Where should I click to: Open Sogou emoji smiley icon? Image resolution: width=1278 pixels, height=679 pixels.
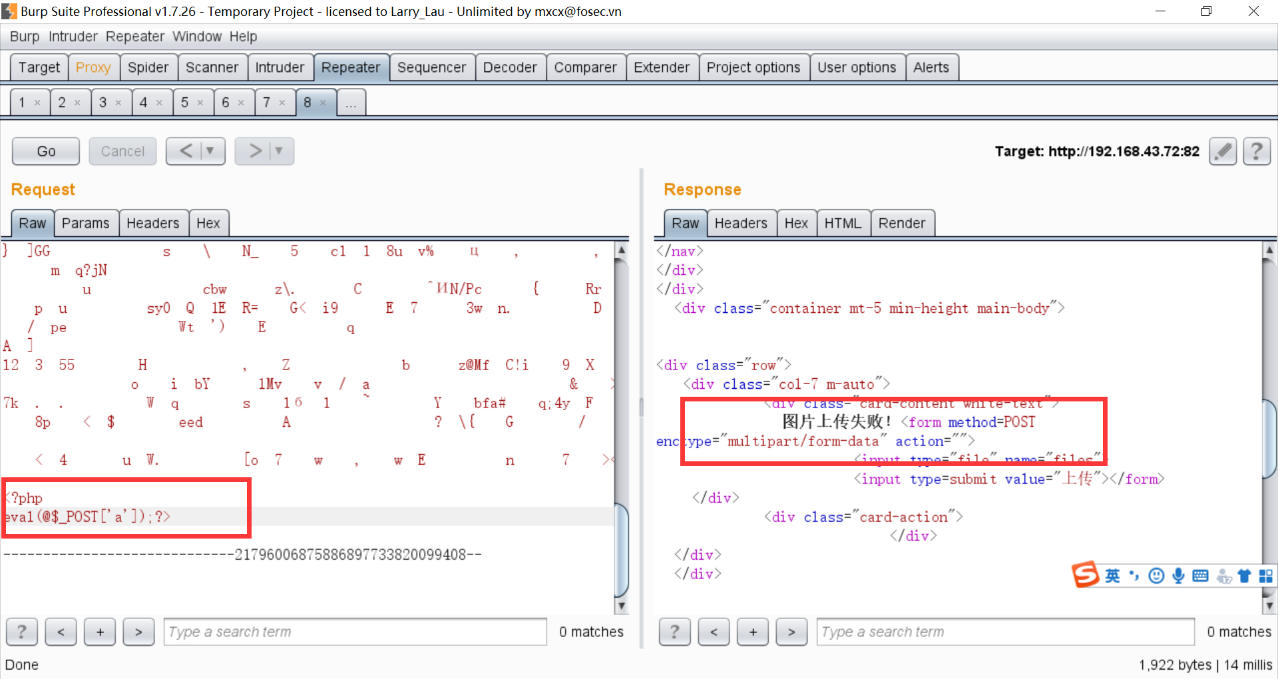click(1157, 576)
